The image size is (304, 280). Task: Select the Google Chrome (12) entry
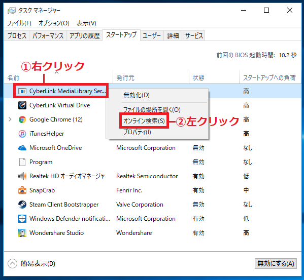56,119
